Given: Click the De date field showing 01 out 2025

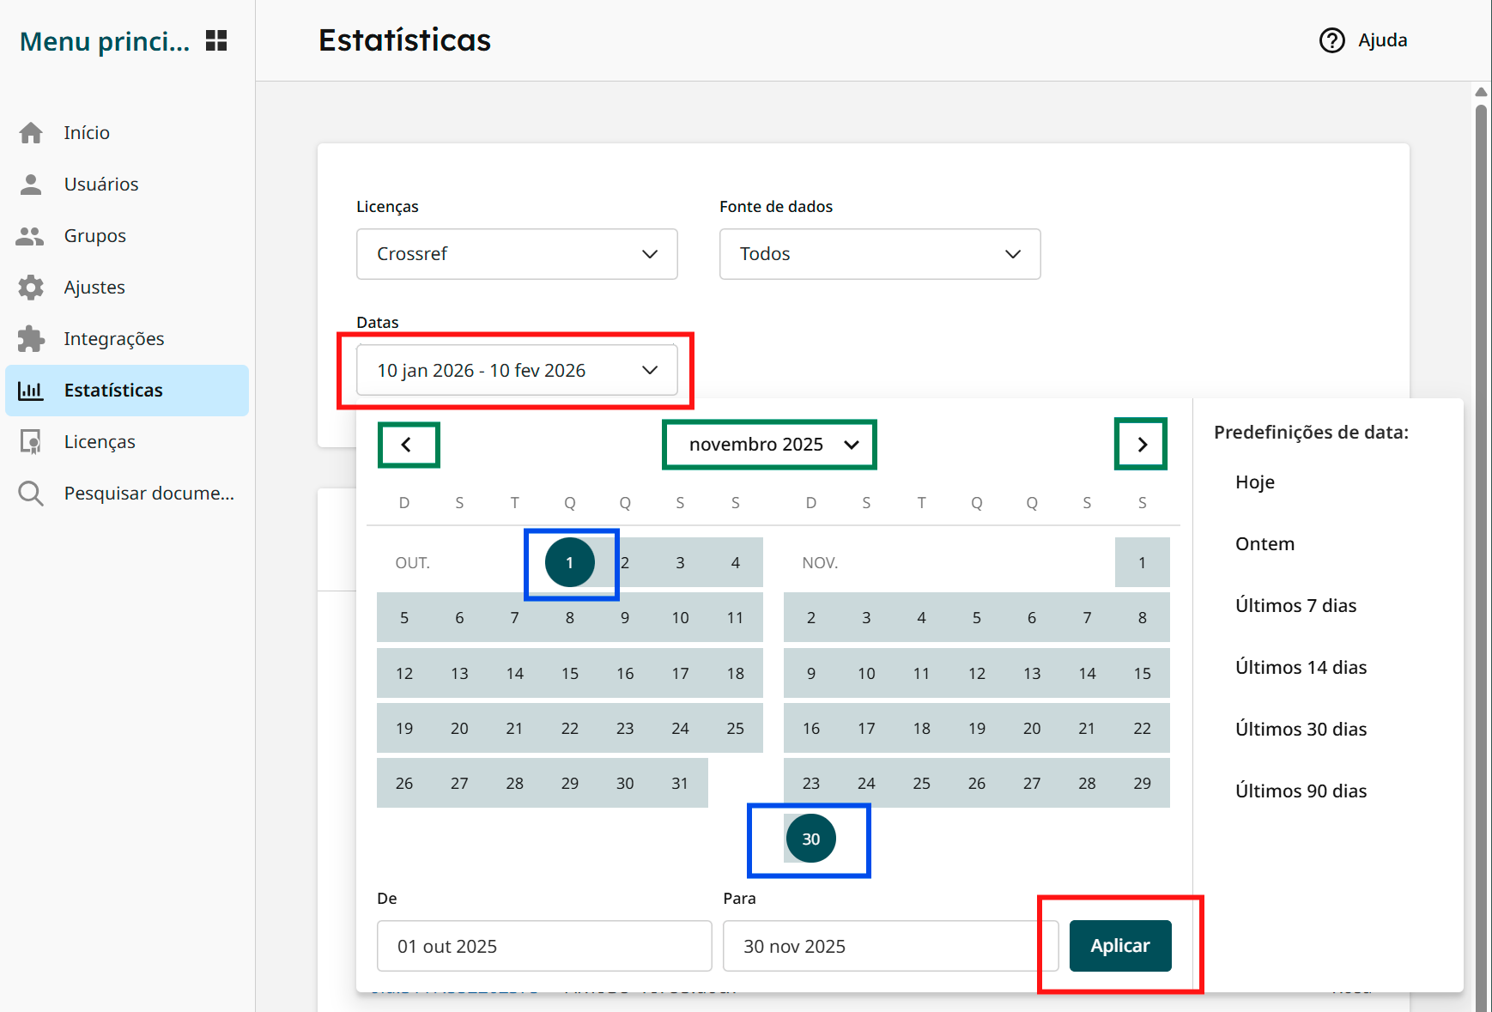Looking at the screenshot, I should click(543, 946).
